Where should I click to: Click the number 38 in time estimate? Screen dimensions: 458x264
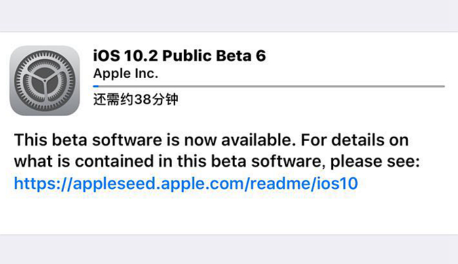tap(143, 100)
